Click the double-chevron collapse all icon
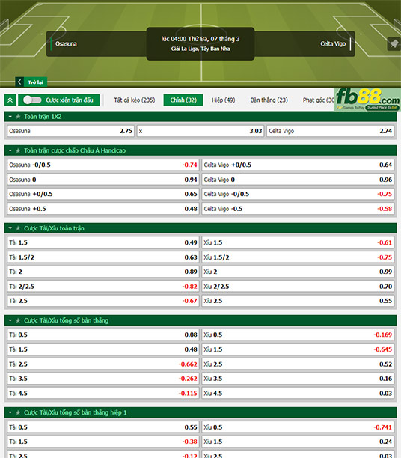Image resolution: width=401 pixels, height=458 pixels. (x=10, y=100)
